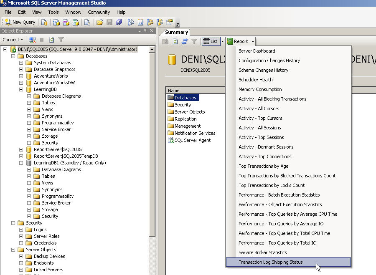Click the Name column header
This screenshot has width=376, height=275.
point(196,91)
